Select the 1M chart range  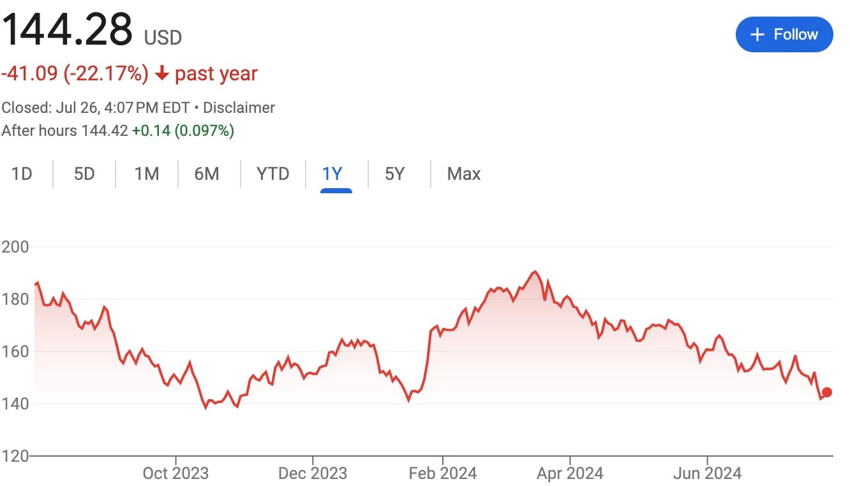(147, 174)
